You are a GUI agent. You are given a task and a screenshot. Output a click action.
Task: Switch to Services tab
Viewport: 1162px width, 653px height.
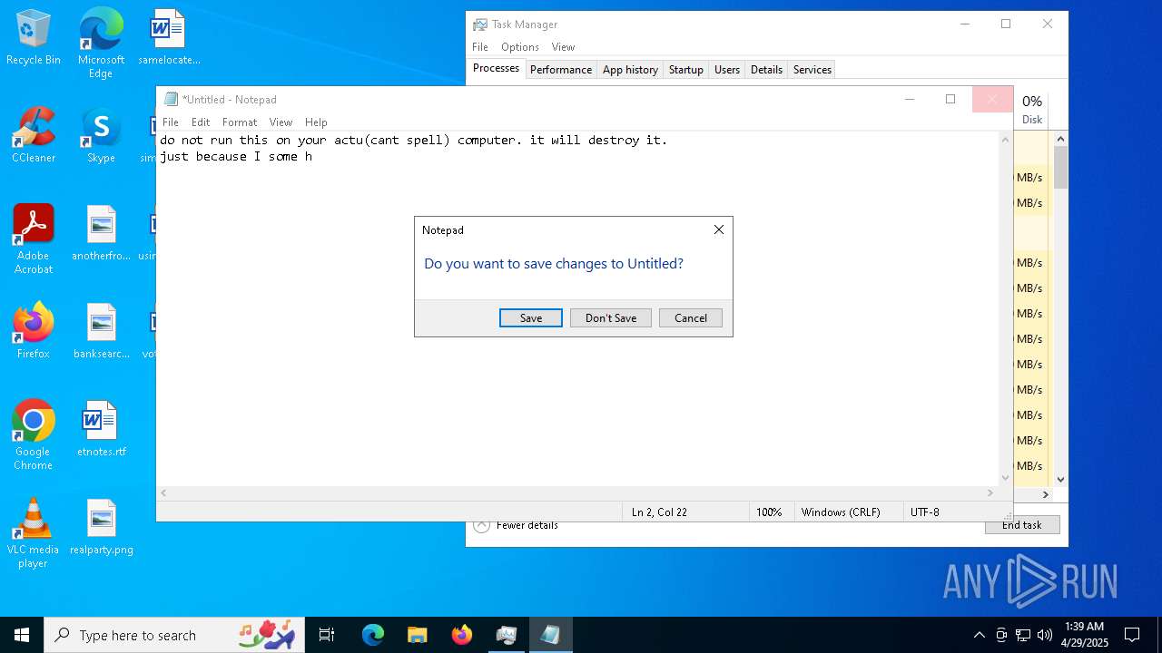(812, 70)
